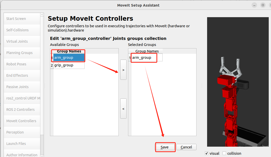Toggle the visual checkbox
271x157 pixels.
tap(207, 153)
